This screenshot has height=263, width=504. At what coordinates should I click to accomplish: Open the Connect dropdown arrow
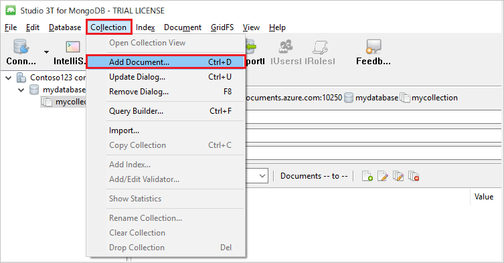coord(47,52)
